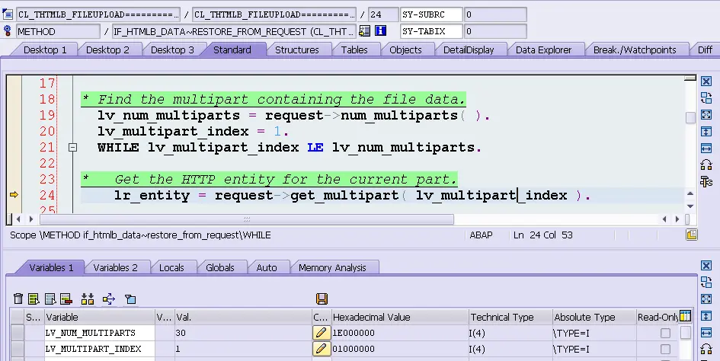Click the editor scroll-down arrow
This screenshot has width=720, height=361.
(690, 206)
